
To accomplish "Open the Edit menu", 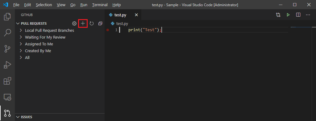I will 27,5.
